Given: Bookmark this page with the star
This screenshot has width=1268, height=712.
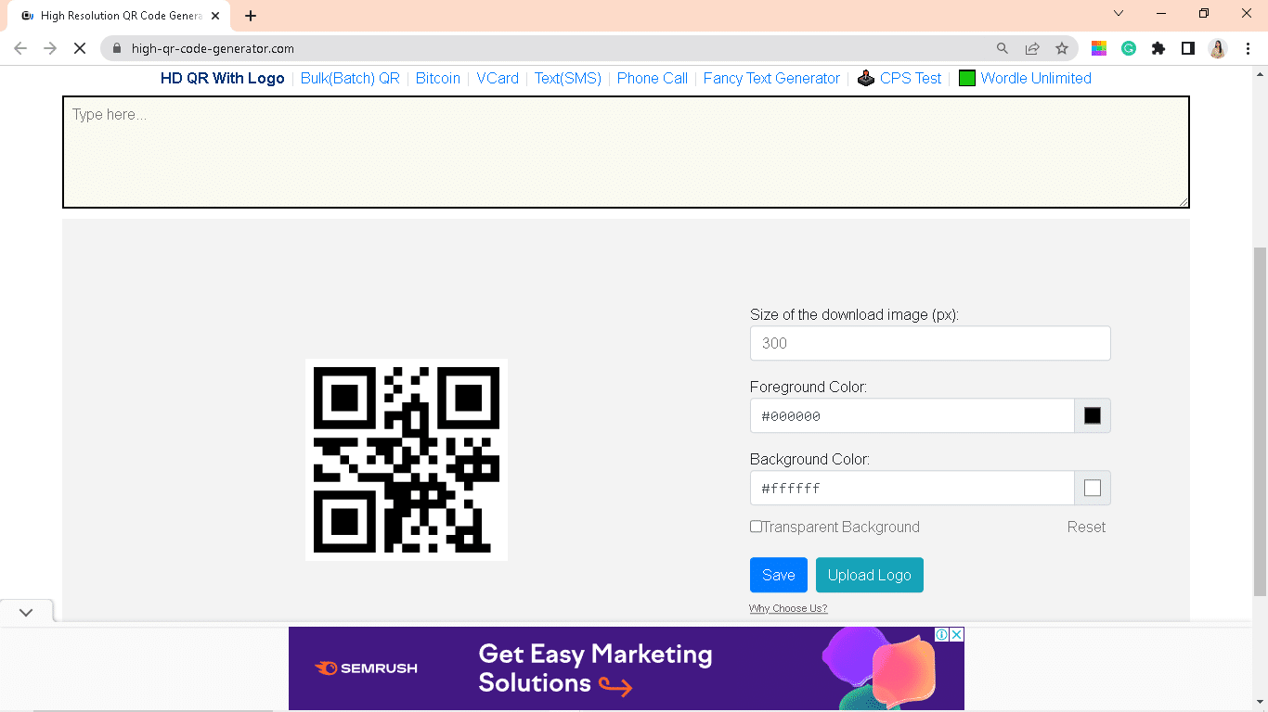Looking at the screenshot, I should pyautogui.click(x=1062, y=48).
